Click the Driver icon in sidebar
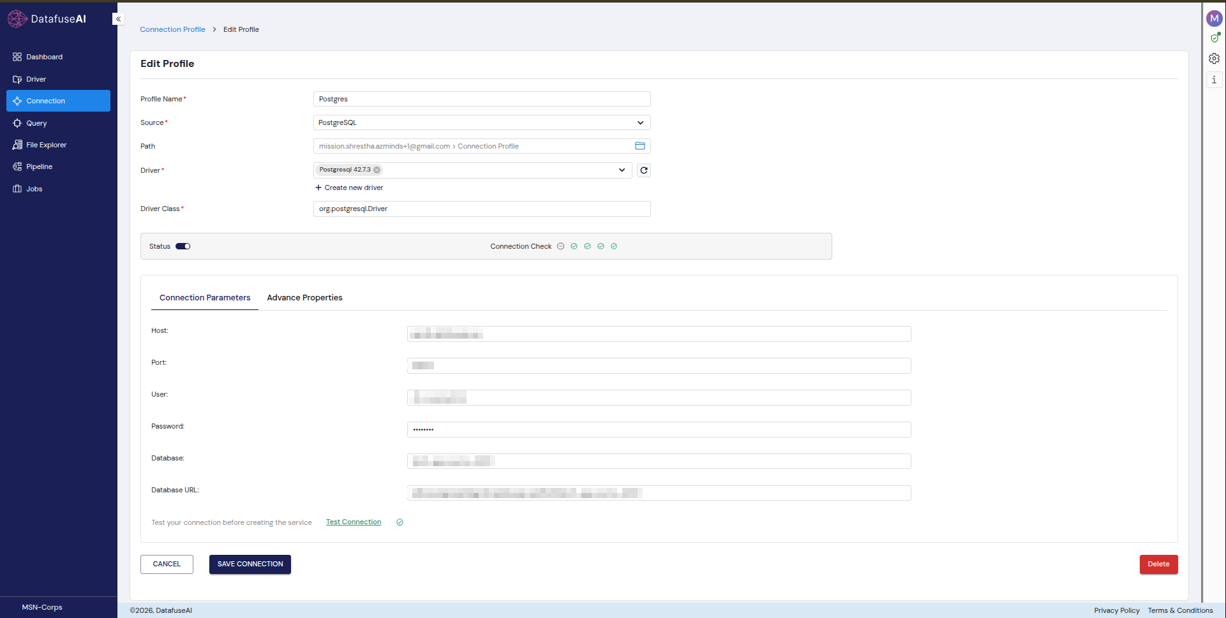This screenshot has width=1226, height=618. pos(17,79)
